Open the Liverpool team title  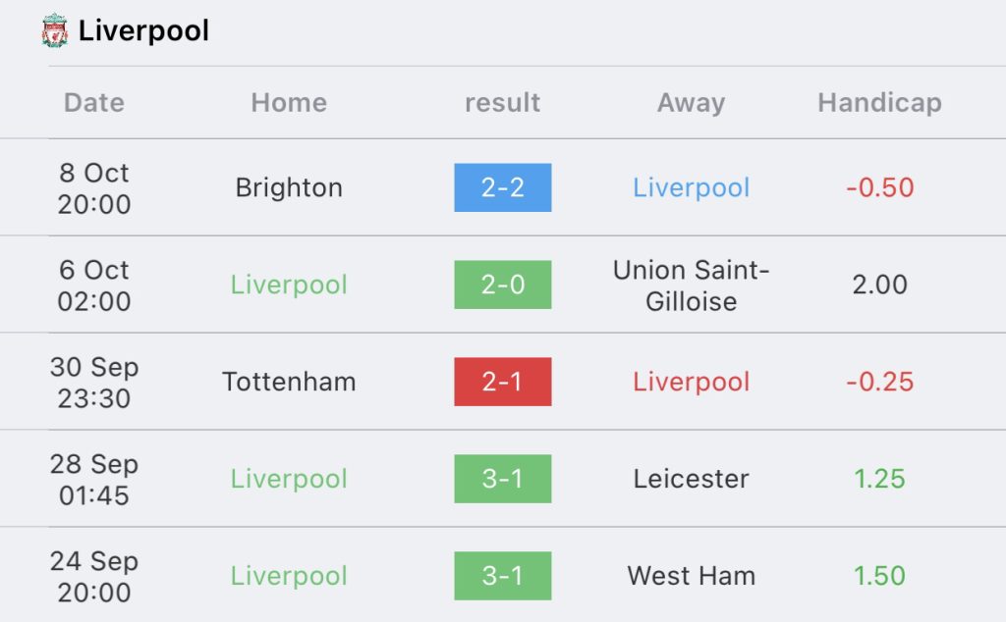[143, 30]
